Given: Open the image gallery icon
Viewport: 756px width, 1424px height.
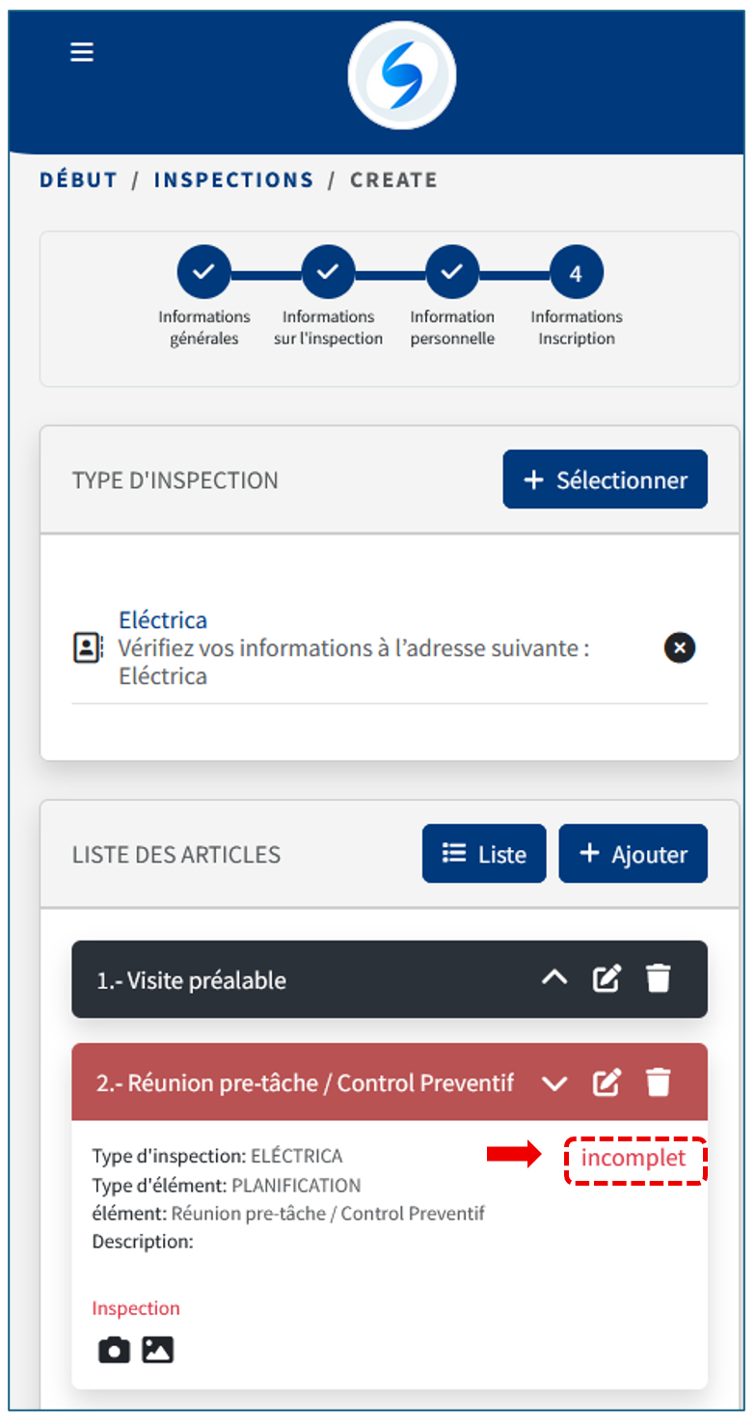Looking at the screenshot, I should (157, 1350).
